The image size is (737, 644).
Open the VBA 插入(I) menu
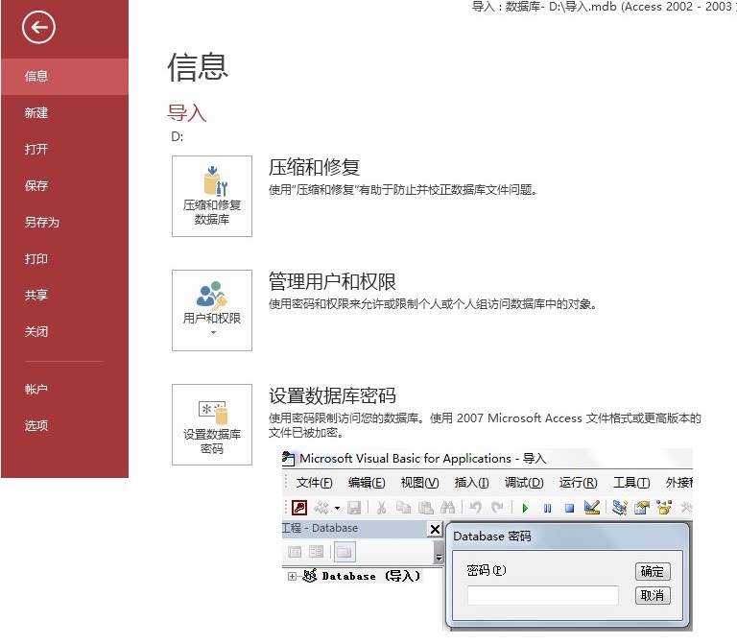pyautogui.click(x=471, y=483)
